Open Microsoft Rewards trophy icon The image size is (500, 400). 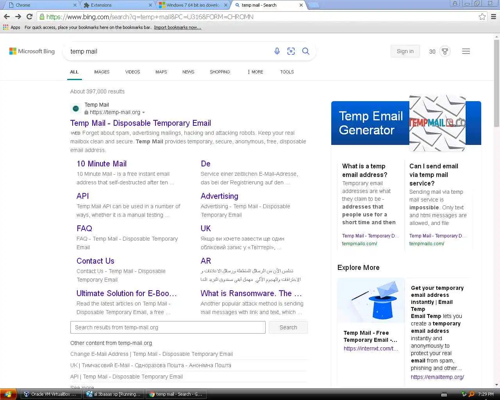[x=445, y=51]
